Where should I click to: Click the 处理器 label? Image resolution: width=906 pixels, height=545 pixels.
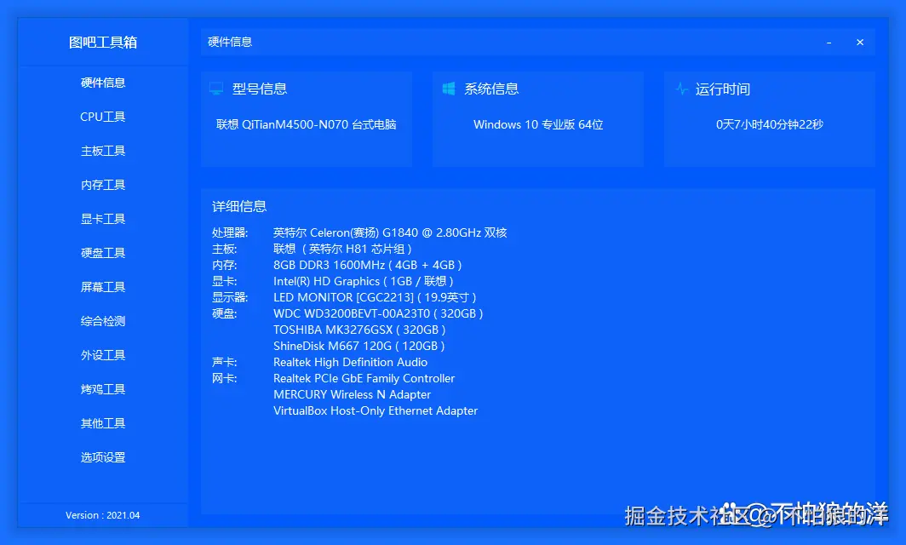tap(230, 232)
